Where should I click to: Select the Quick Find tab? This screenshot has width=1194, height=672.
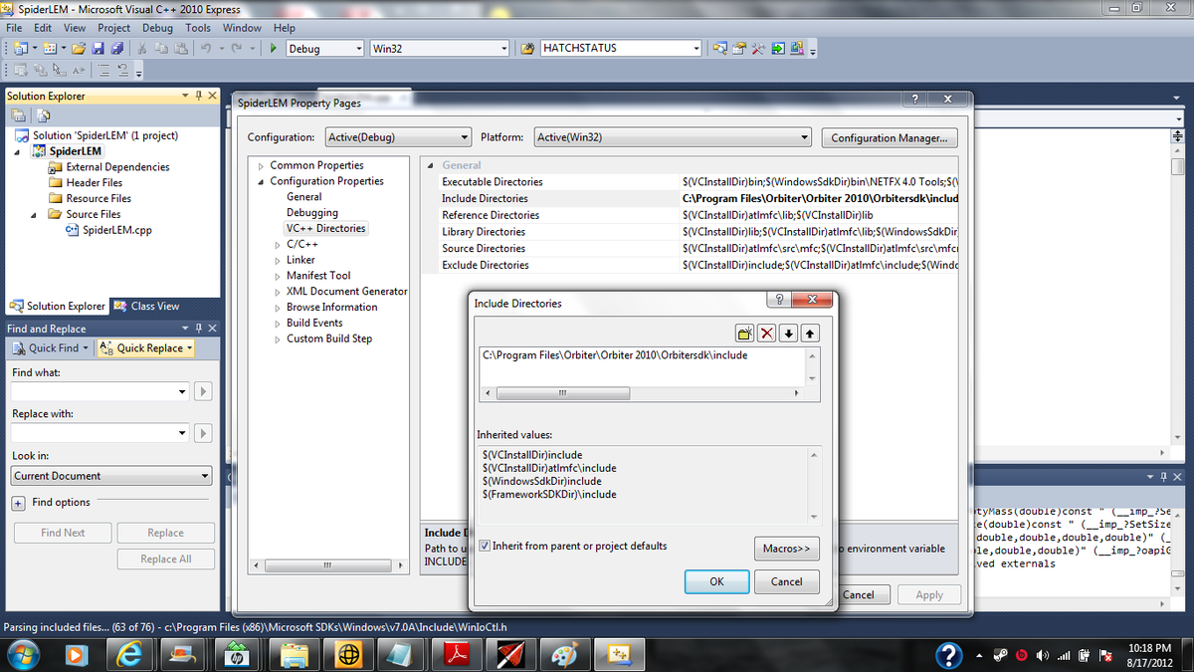pyautogui.click(x=51, y=347)
